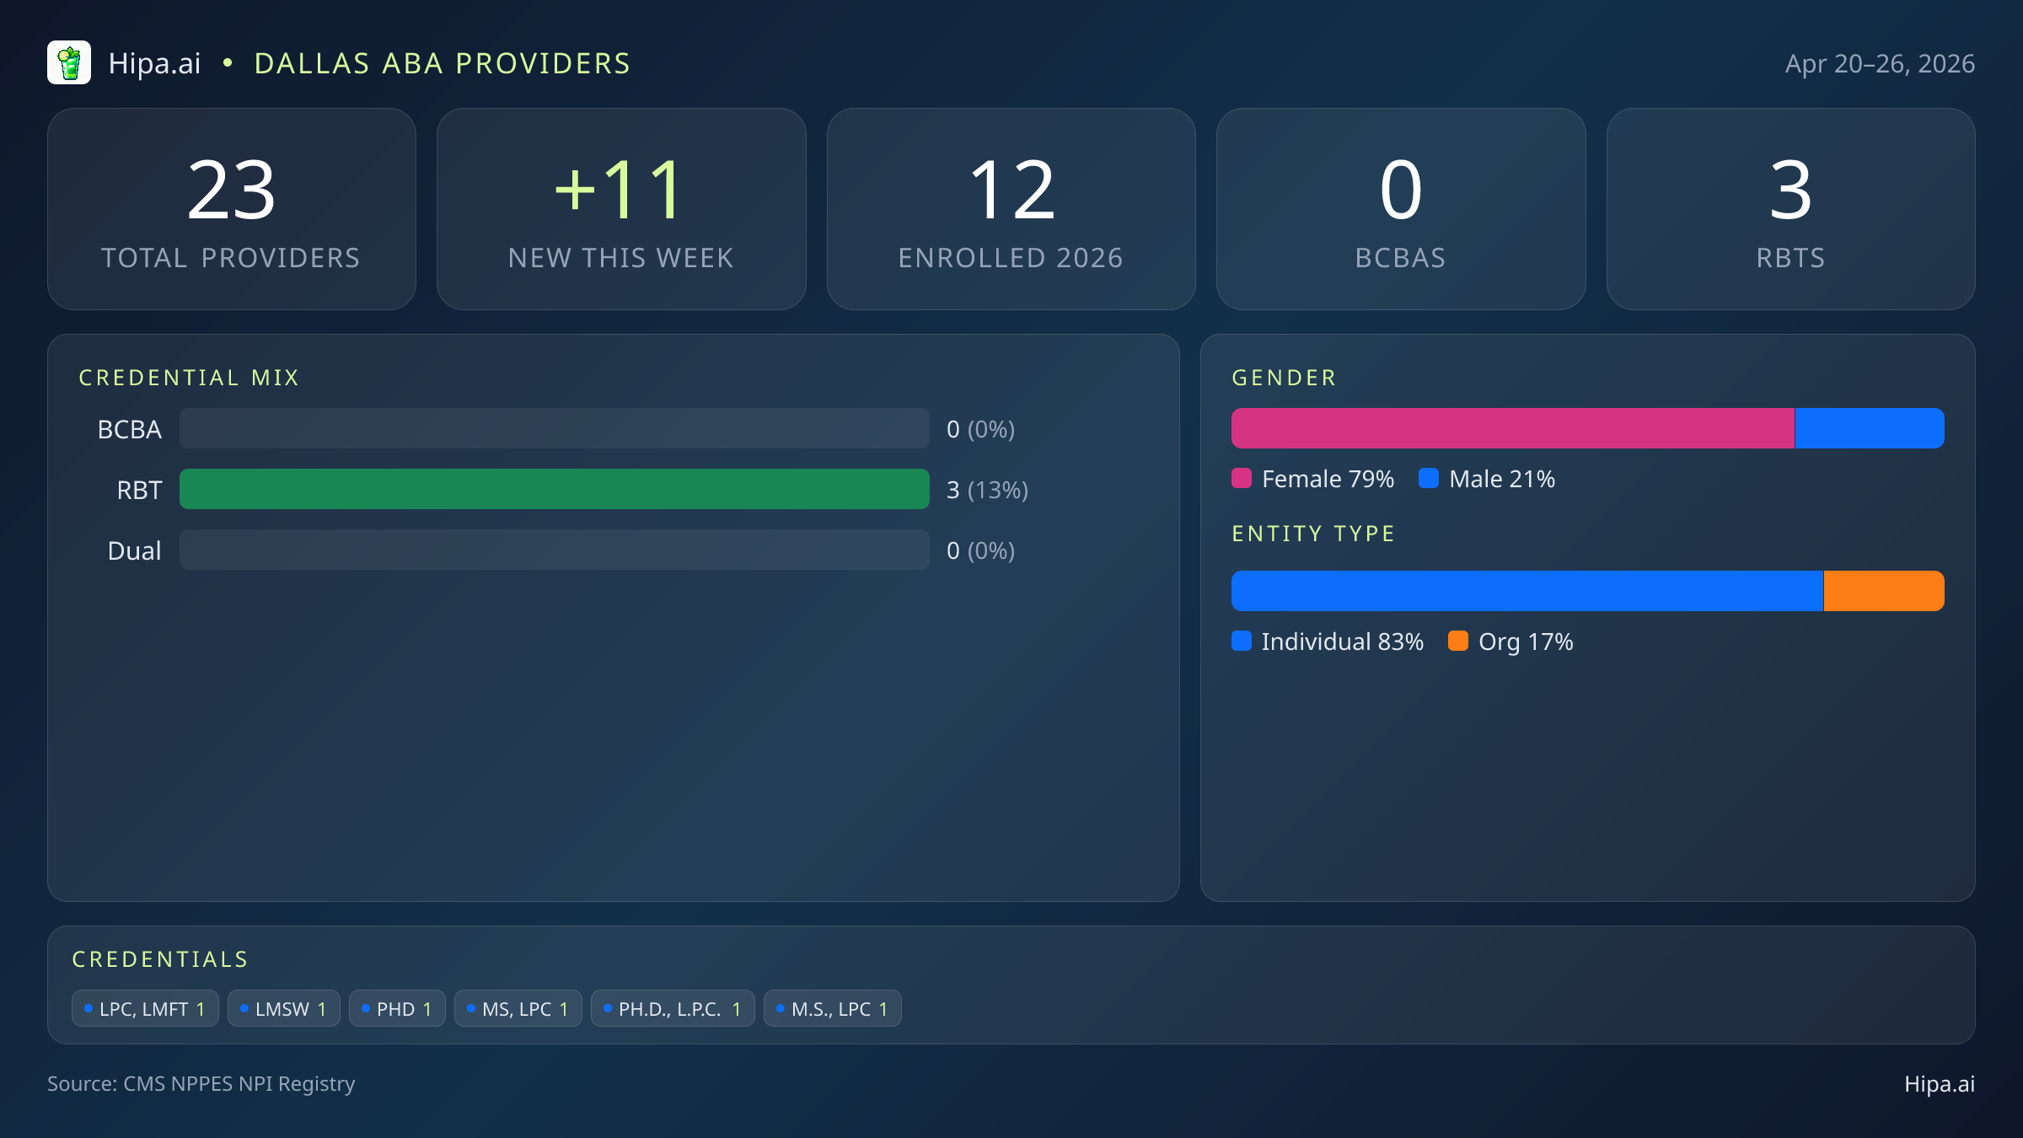Click the empty BCBA credential bar
Viewport: 2023px width, 1138px height.
click(554, 429)
